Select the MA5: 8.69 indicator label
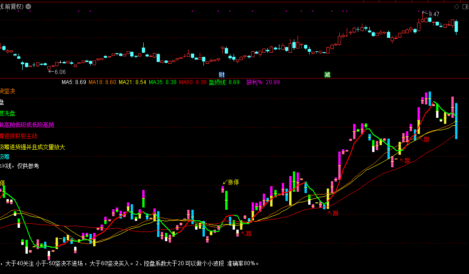Image resolution: width=469 pixels, height=274 pixels. (74, 82)
